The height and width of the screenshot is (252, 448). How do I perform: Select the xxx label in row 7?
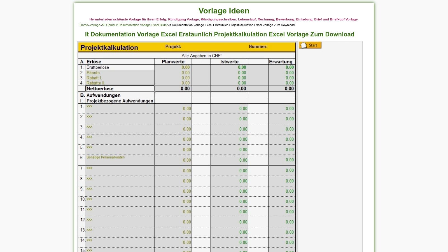pyautogui.click(x=89, y=168)
